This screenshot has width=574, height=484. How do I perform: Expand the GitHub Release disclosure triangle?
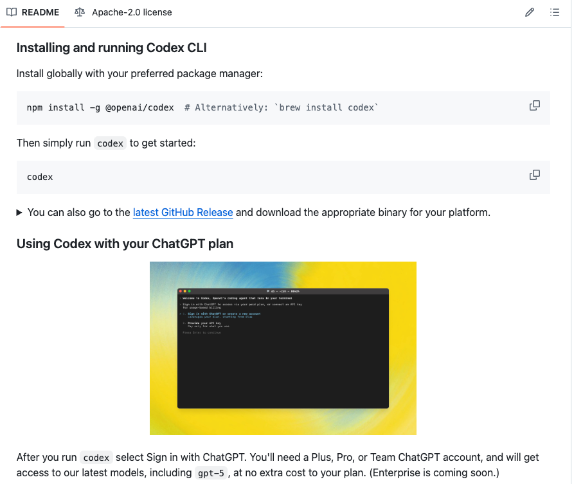19,212
